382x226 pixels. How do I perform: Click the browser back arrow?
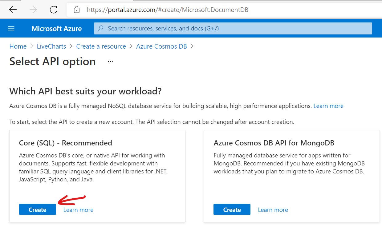point(13,10)
